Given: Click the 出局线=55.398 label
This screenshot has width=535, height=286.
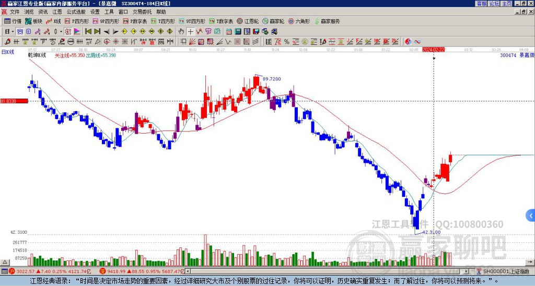Looking at the screenshot, I should coord(101,55).
